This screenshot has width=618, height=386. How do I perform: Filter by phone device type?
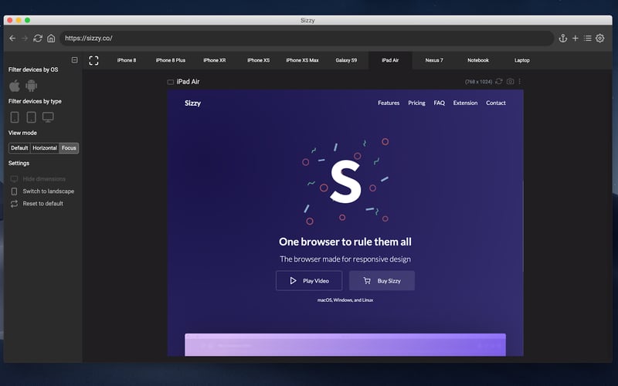tap(15, 117)
